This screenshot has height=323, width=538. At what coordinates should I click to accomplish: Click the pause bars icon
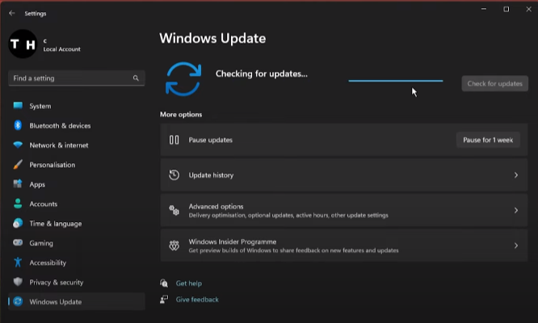click(x=174, y=140)
